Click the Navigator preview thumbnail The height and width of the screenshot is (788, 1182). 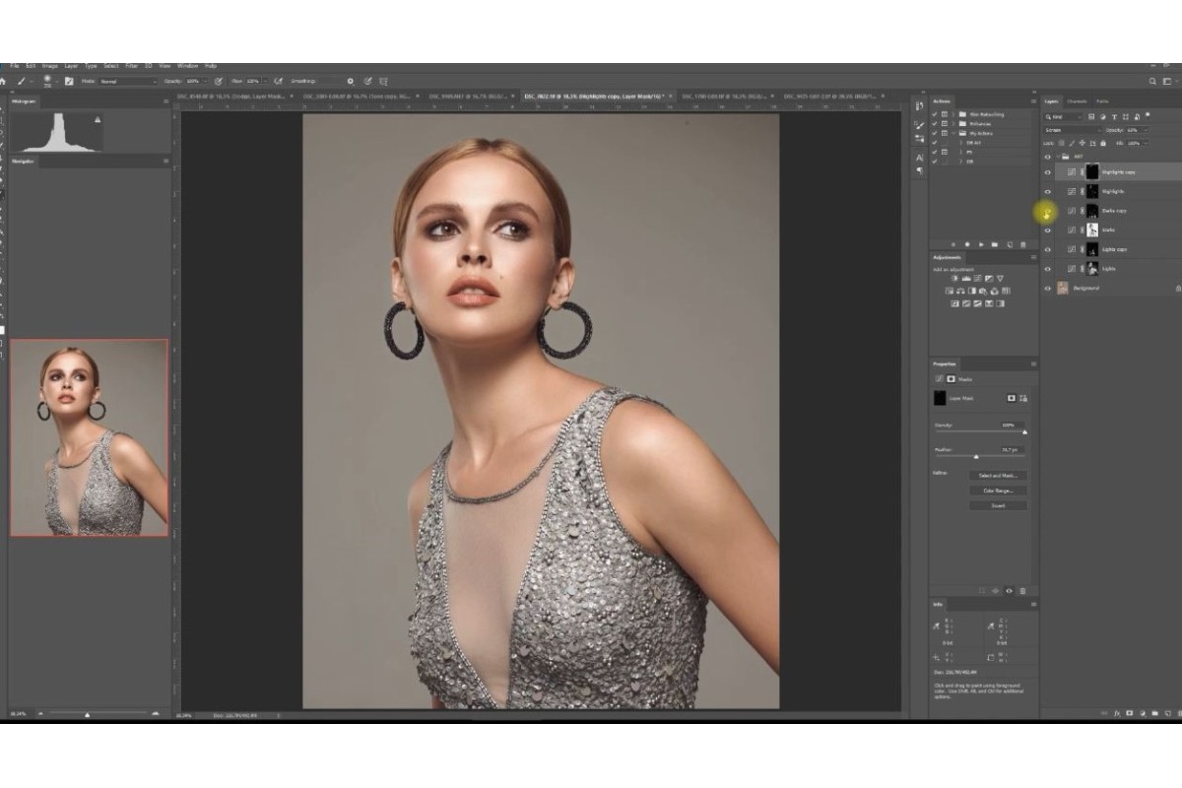[x=89, y=437]
